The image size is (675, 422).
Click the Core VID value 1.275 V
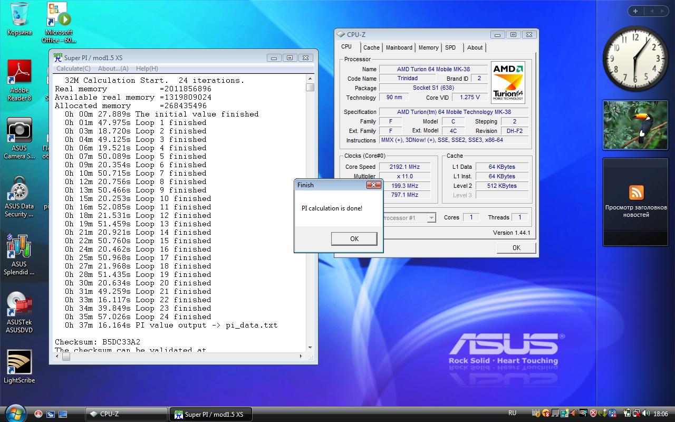[x=469, y=98]
